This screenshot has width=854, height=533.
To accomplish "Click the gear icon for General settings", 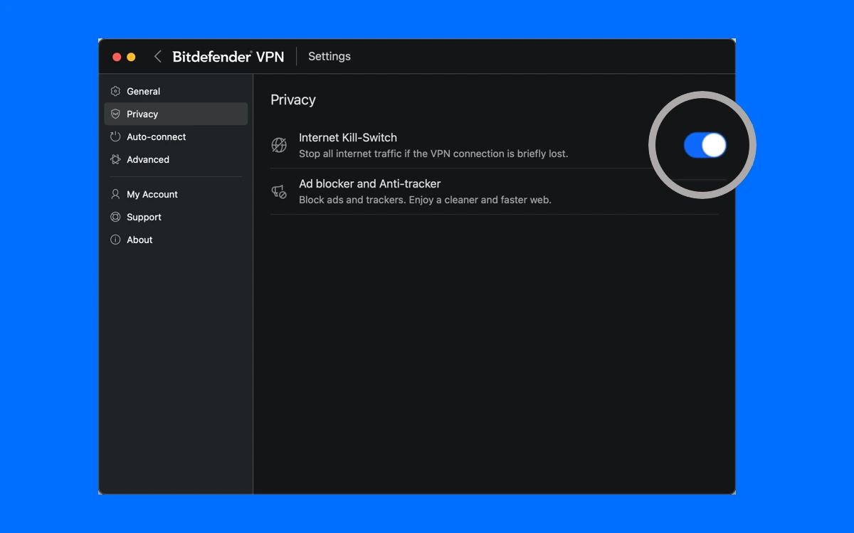I will click(115, 91).
